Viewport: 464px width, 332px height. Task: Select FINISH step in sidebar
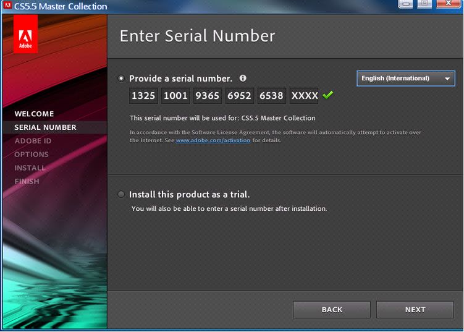click(x=27, y=181)
